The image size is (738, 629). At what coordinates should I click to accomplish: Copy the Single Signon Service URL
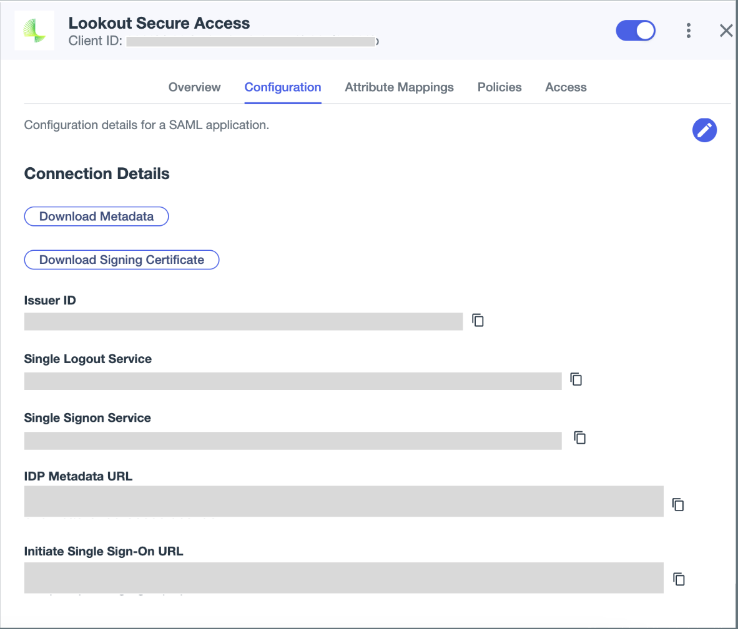point(580,438)
